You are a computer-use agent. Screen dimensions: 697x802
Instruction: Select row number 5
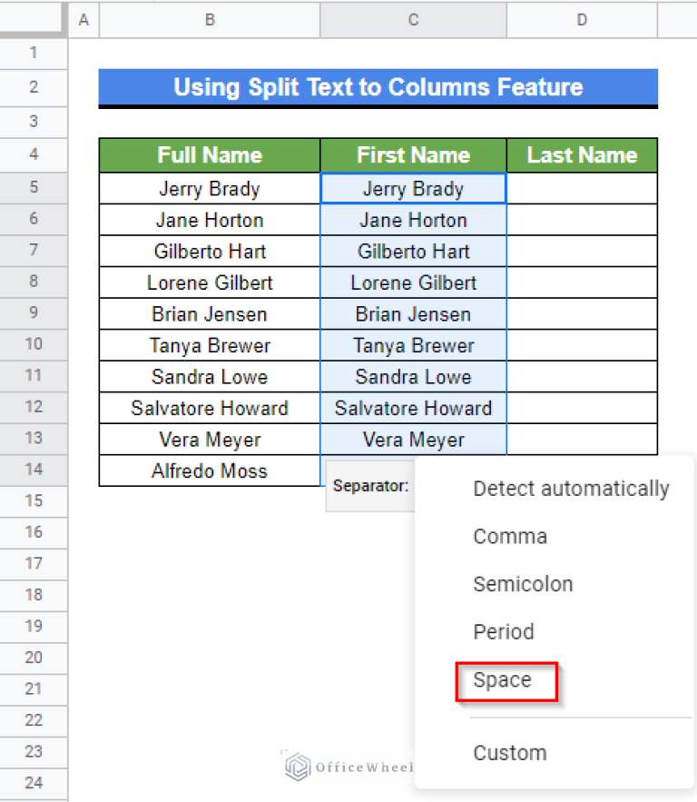34,188
